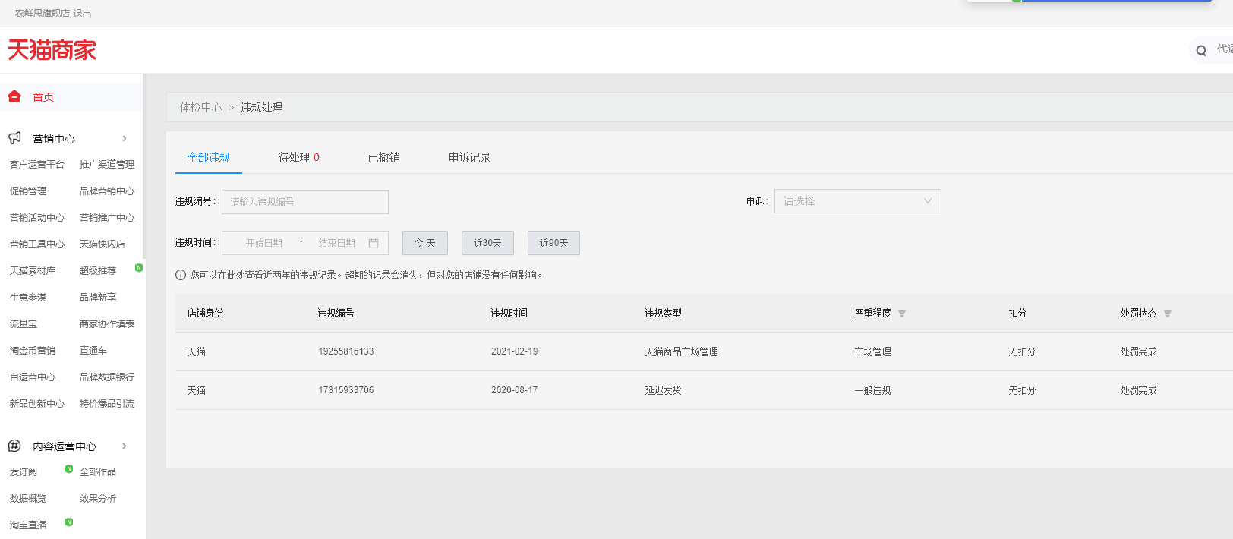This screenshot has height=539, width=1233.
Task: Click violation number 19255816133
Action: pyautogui.click(x=346, y=351)
